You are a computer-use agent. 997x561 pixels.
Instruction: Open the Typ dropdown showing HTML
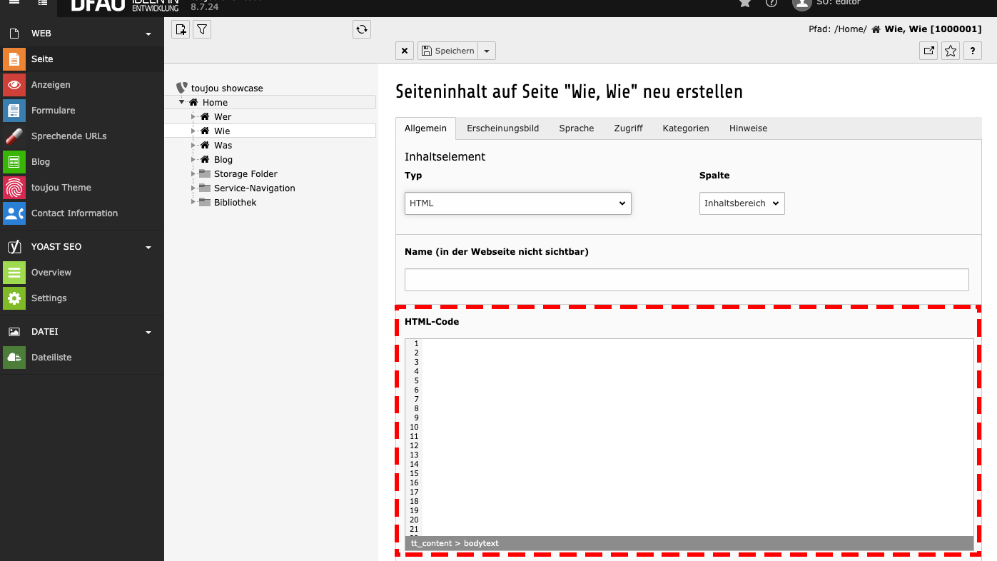(x=517, y=203)
